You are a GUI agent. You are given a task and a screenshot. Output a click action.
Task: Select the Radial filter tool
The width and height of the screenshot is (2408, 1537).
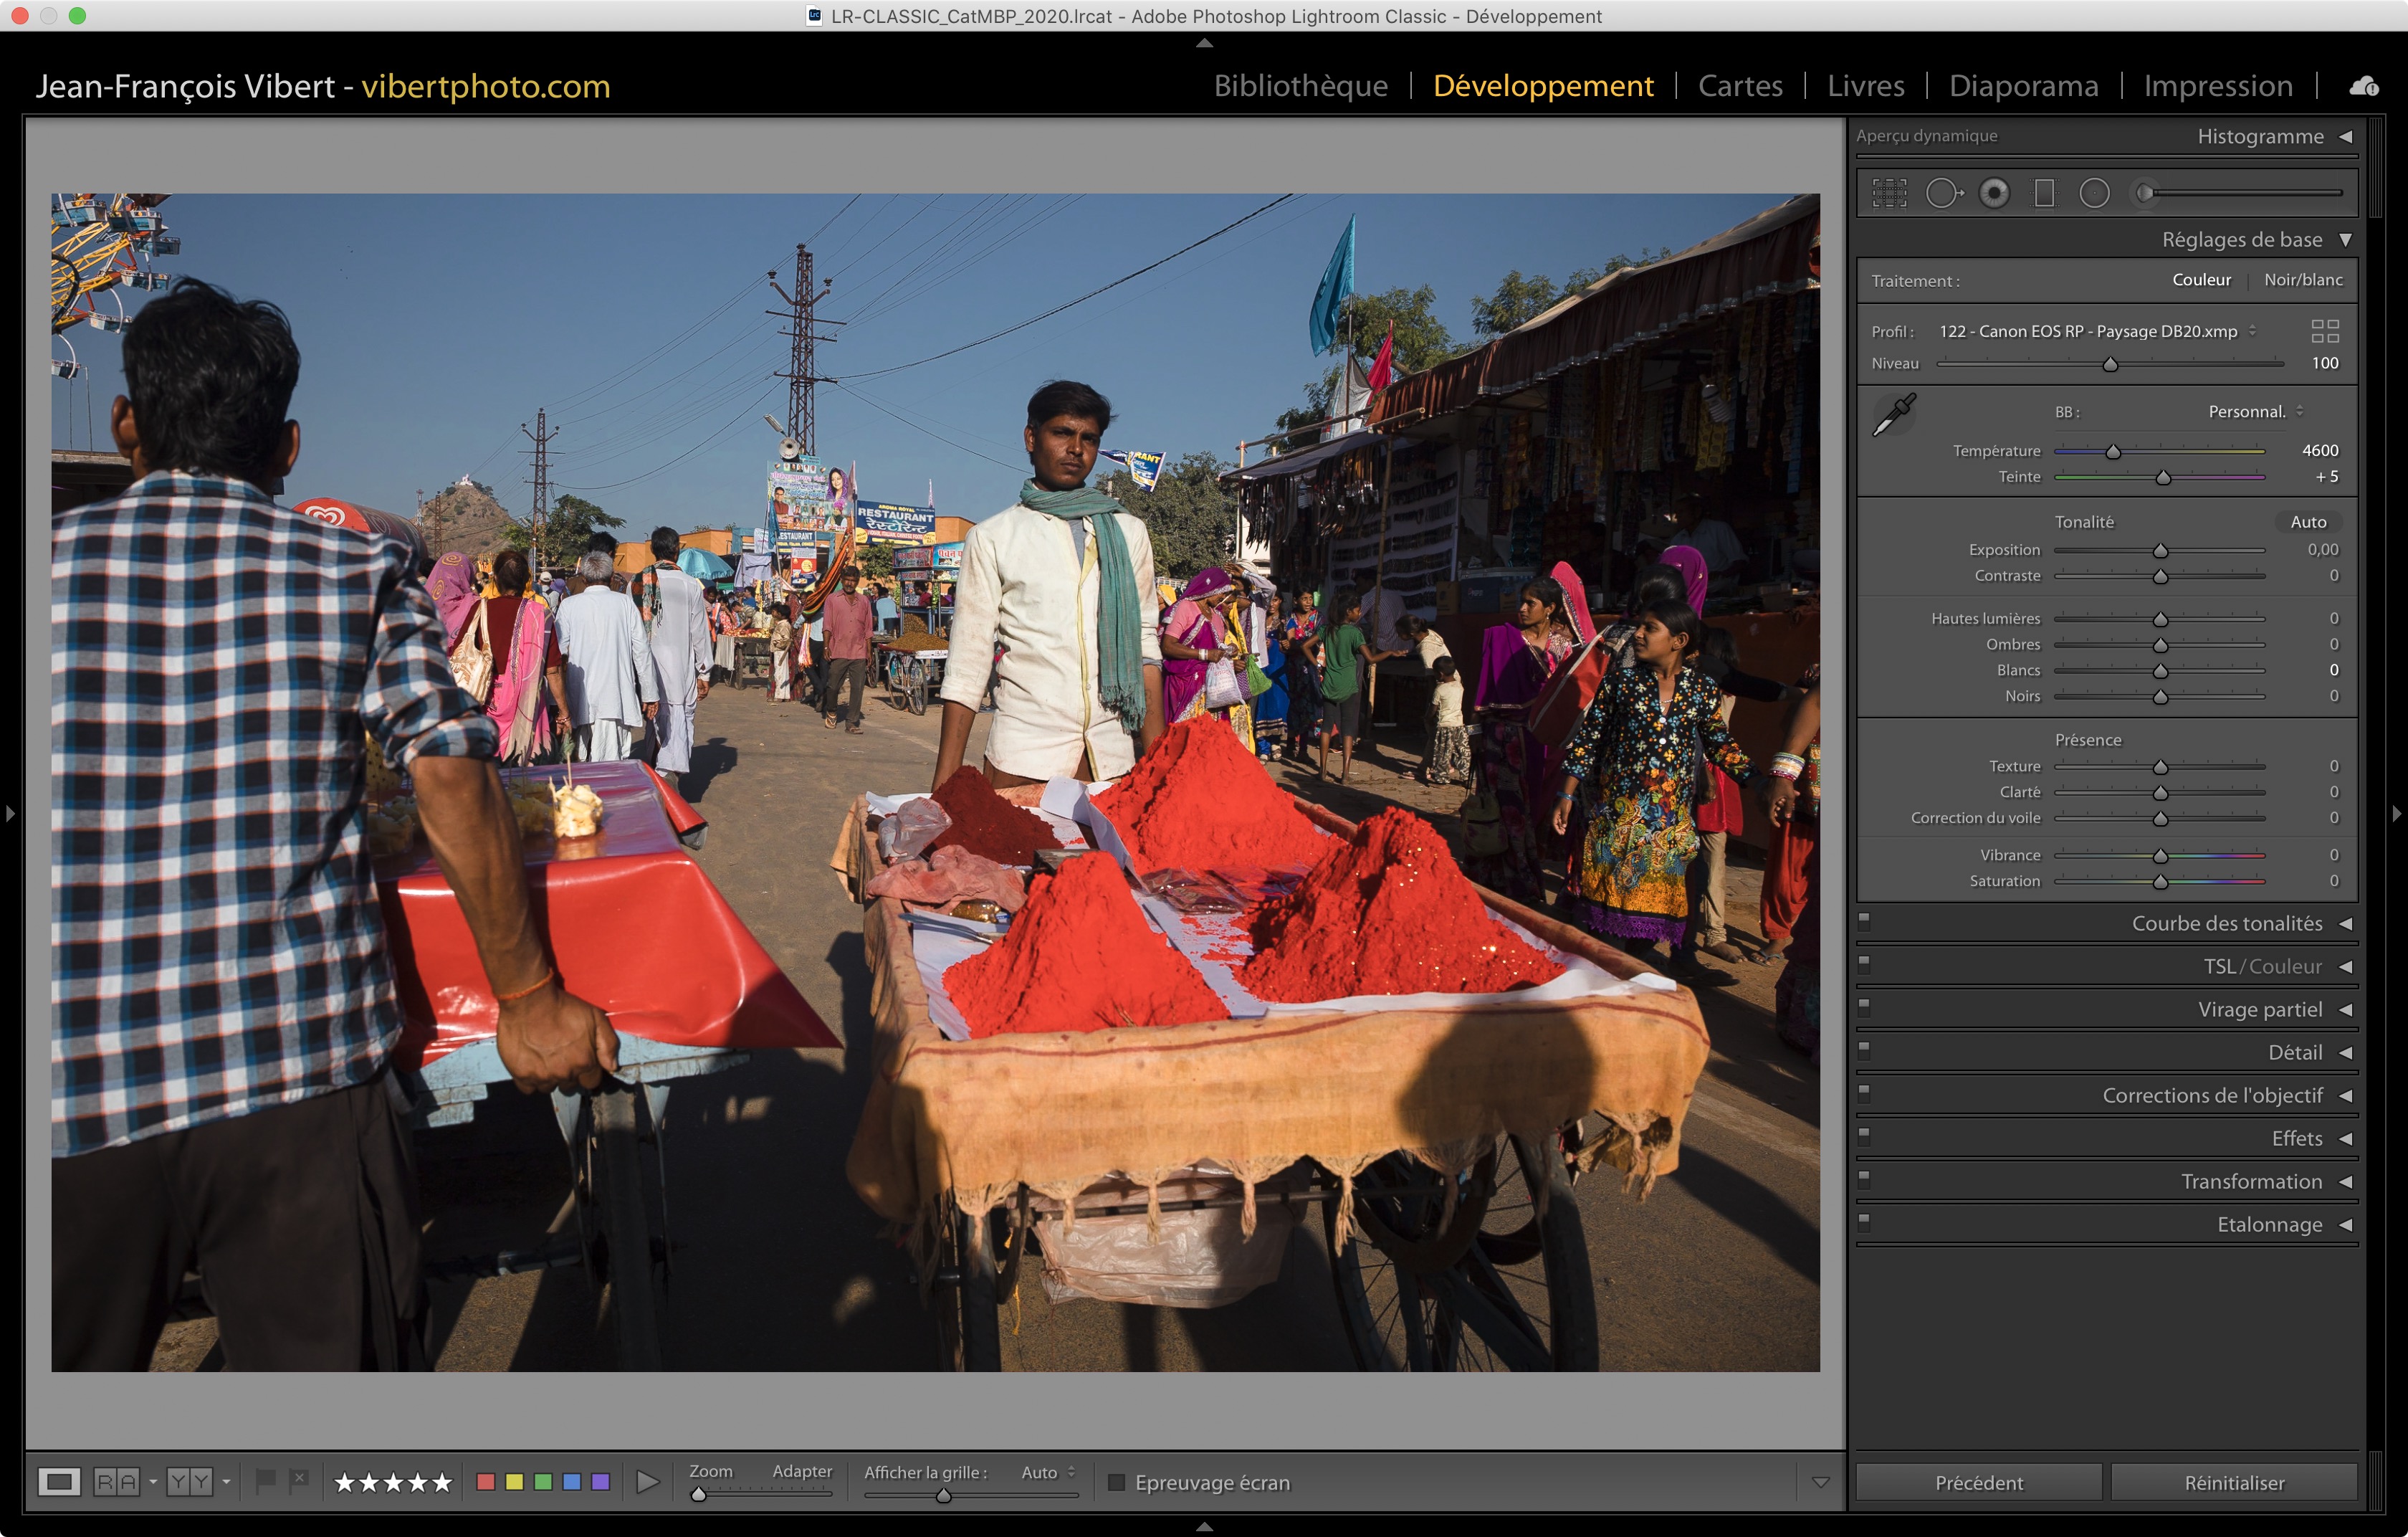click(x=2094, y=192)
